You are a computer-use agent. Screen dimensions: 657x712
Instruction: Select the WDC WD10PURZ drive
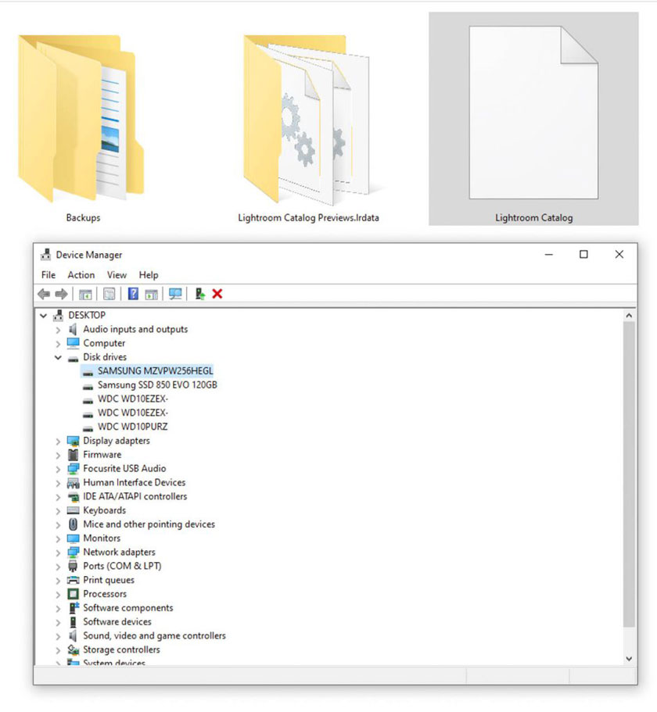132,427
